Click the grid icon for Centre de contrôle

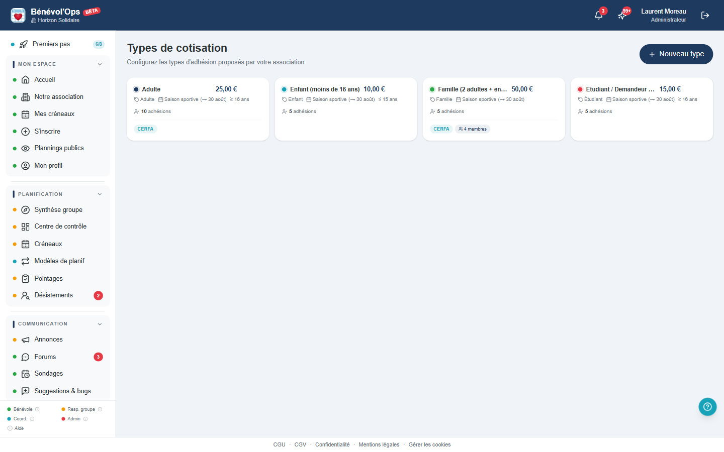pos(26,227)
